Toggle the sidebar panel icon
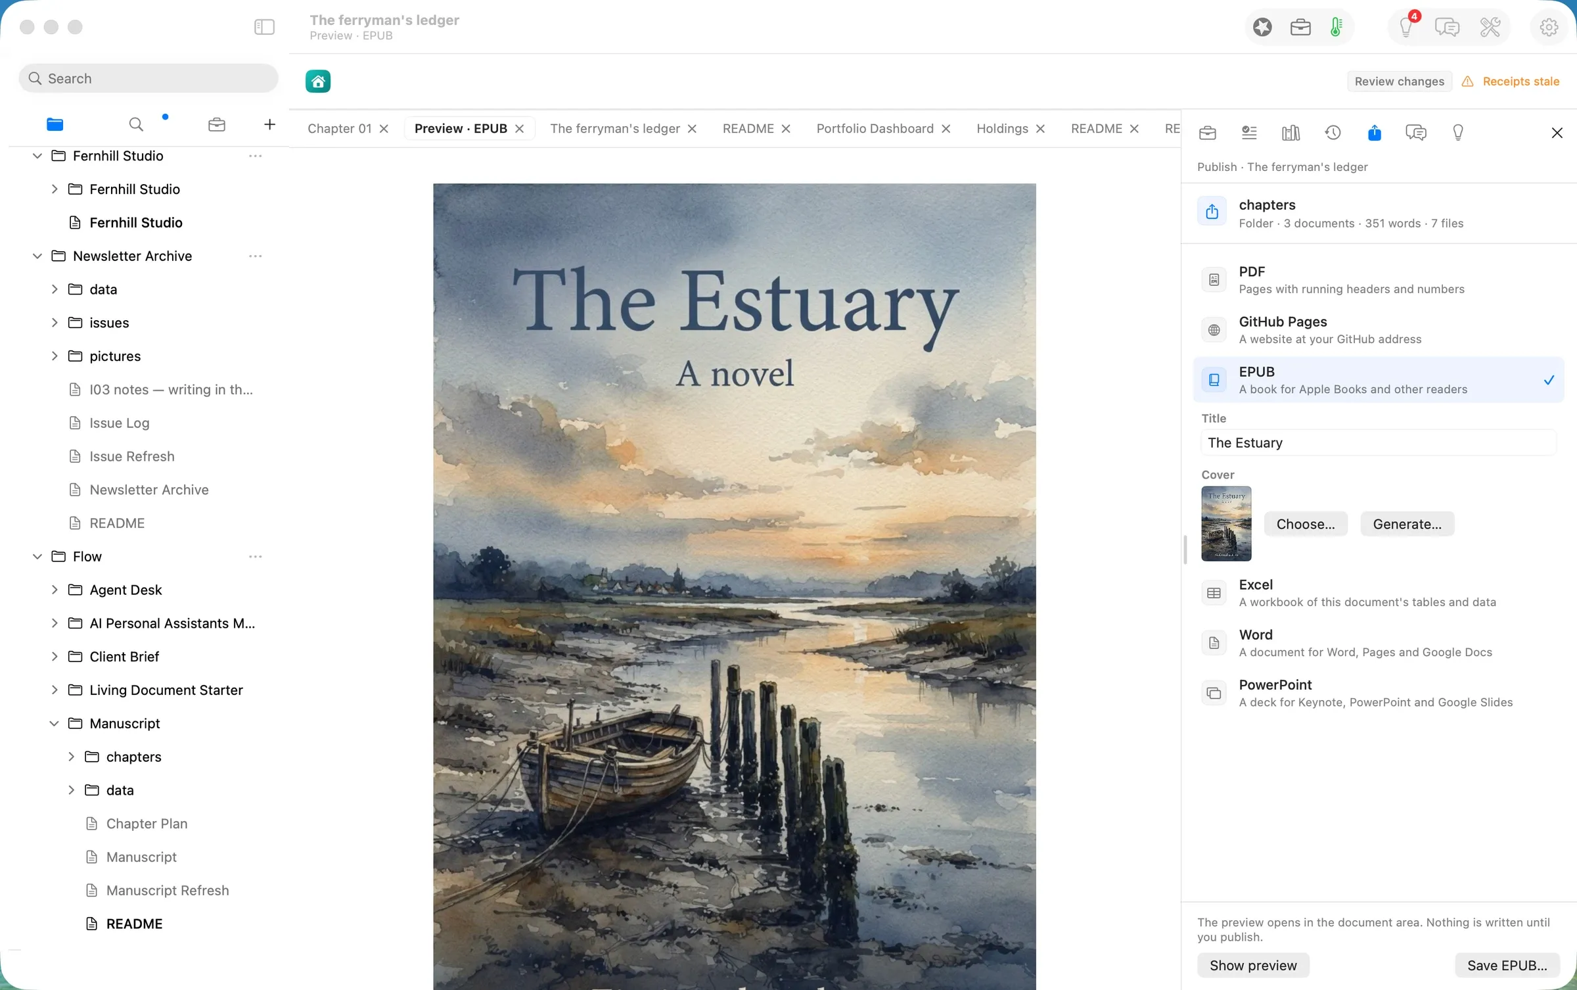This screenshot has width=1577, height=990. coord(264,27)
